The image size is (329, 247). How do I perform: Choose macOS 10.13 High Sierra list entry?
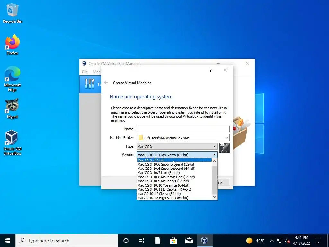tap(174, 198)
